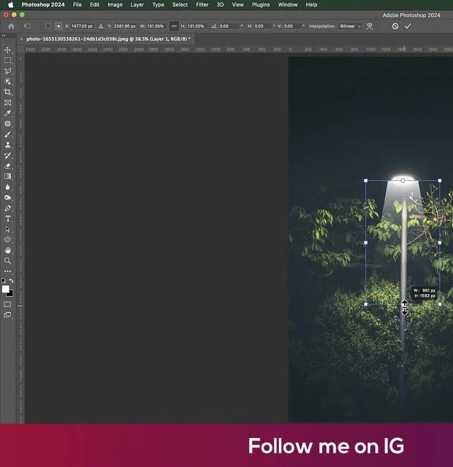Viewport: 453px width, 467px height.
Task: Select the Brush tool
Action: (x=8, y=134)
